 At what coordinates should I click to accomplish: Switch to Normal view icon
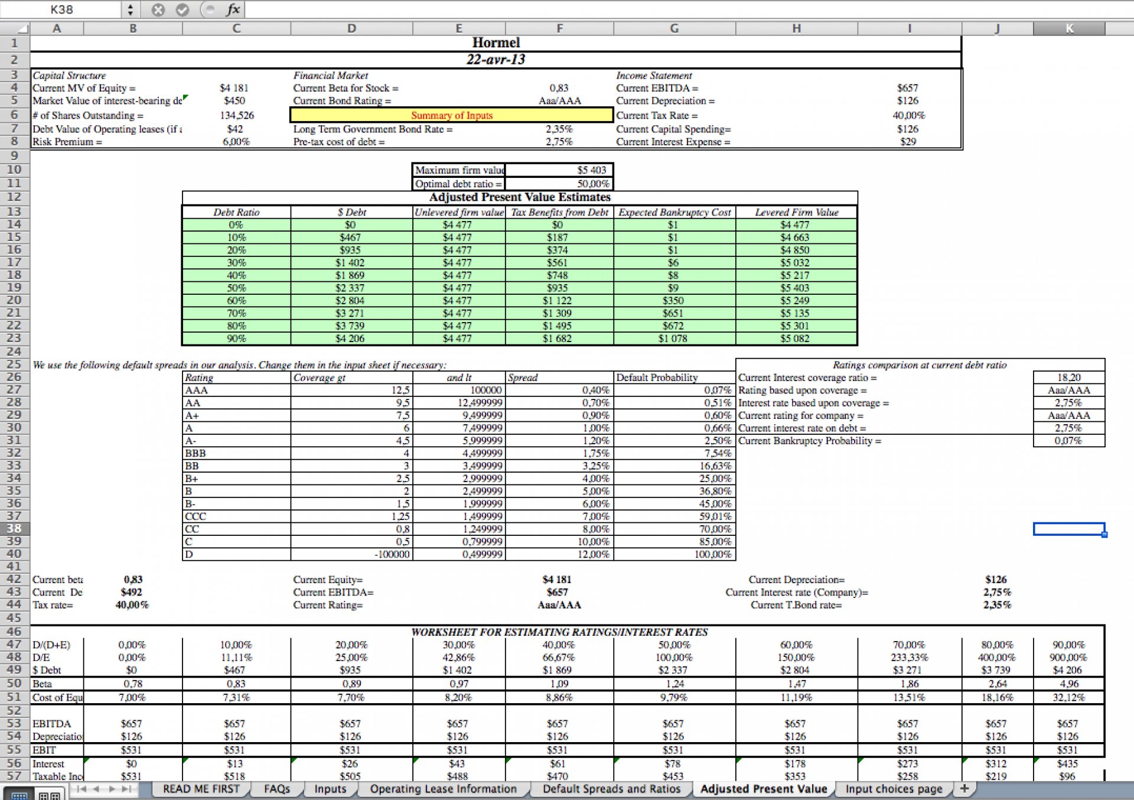[x=19, y=795]
